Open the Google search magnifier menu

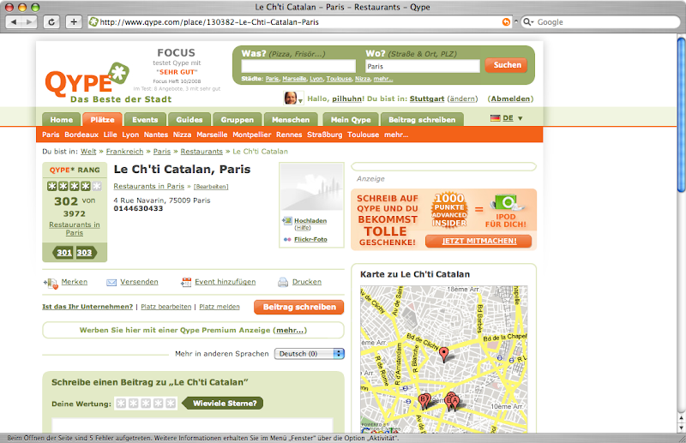tap(528, 22)
